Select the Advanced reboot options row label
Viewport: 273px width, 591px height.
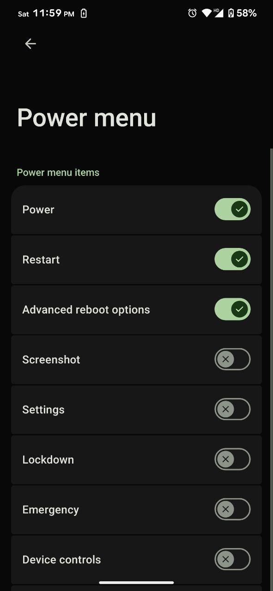click(x=86, y=310)
